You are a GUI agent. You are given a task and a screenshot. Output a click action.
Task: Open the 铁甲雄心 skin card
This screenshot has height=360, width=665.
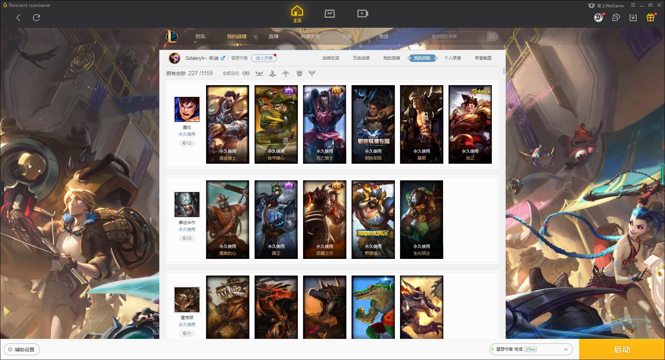tap(276, 124)
